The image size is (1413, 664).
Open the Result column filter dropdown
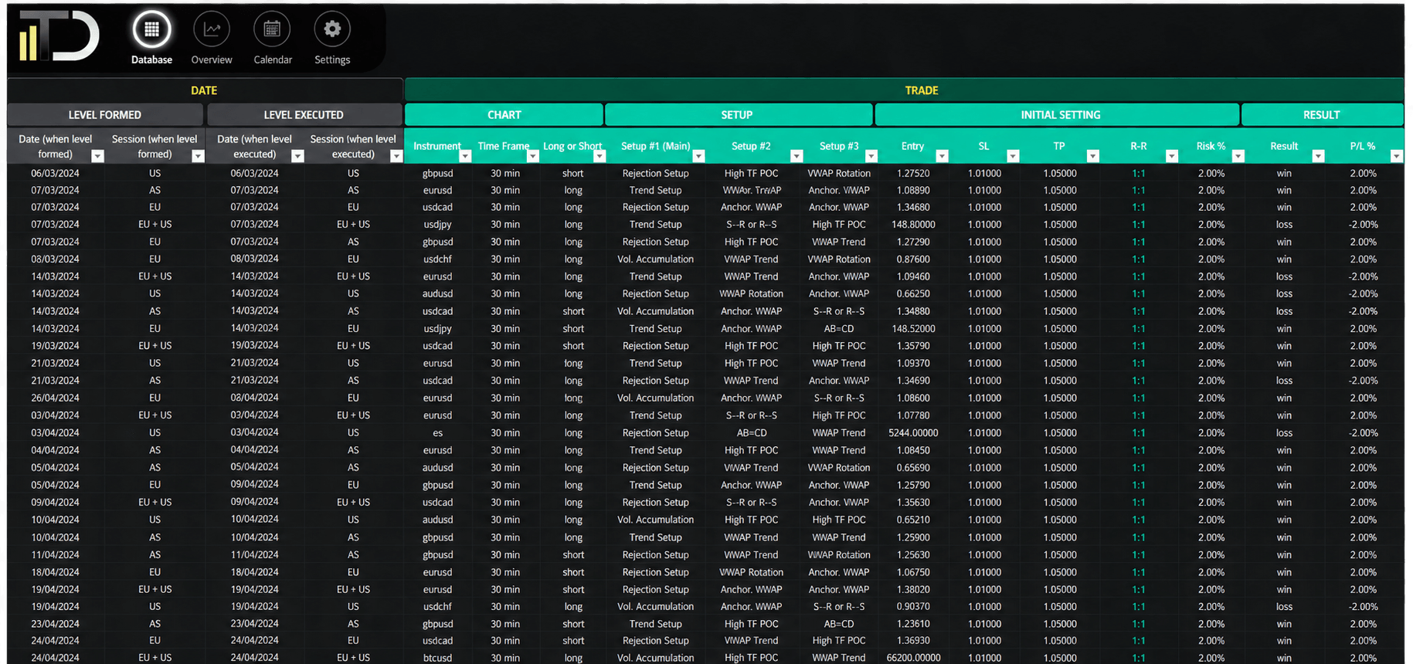[1319, 156]
